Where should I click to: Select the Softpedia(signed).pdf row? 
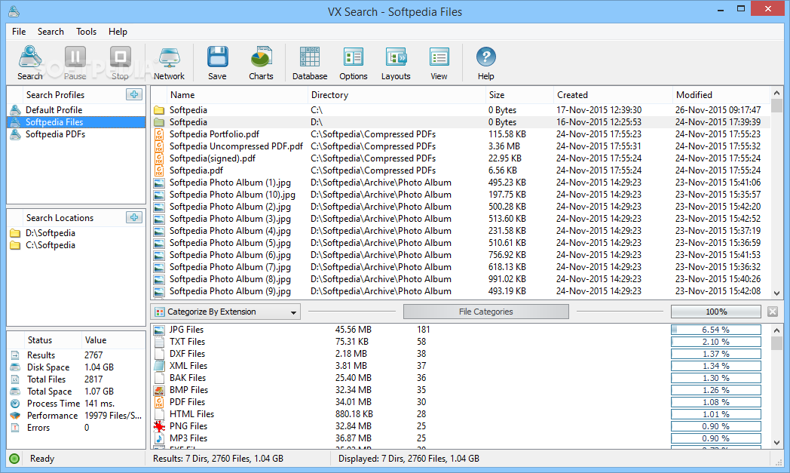click(461, 158)
